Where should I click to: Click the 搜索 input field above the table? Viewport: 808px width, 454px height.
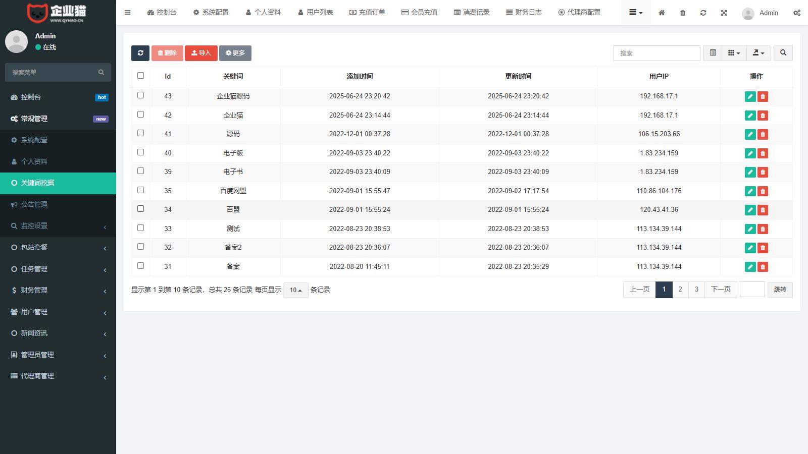pos(656,53)
